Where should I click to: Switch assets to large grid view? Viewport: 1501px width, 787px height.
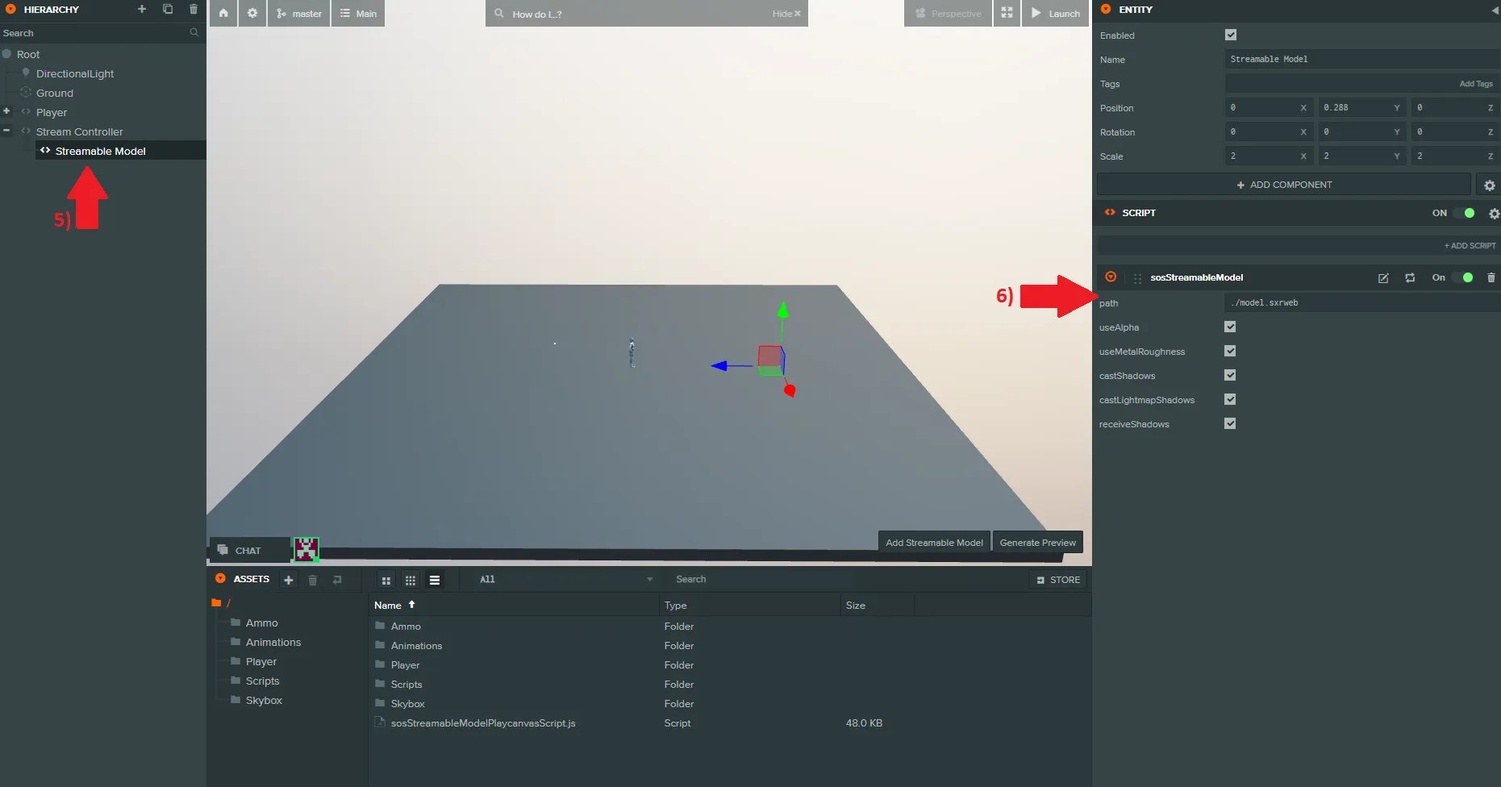386,581
